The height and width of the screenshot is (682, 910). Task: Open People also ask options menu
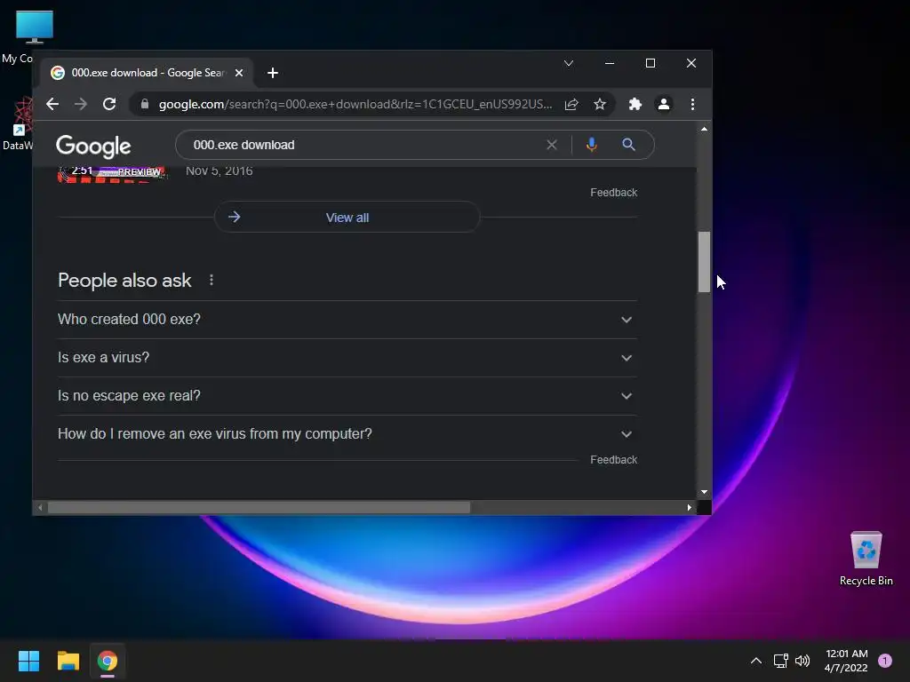212,280
